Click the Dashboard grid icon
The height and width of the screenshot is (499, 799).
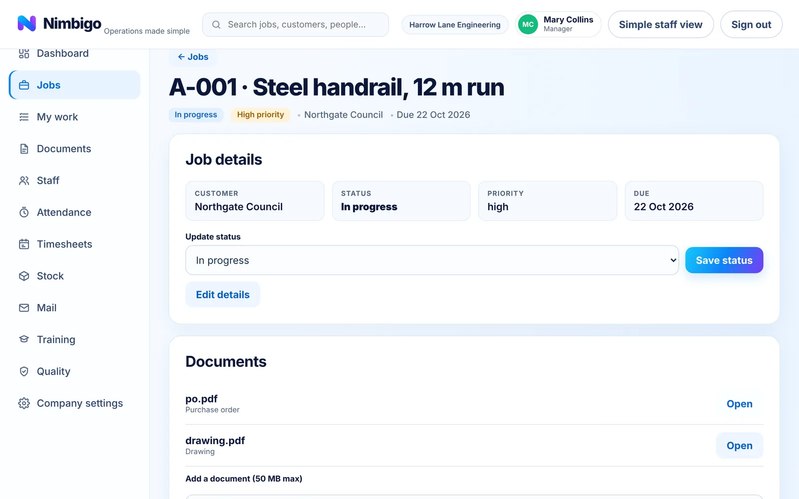(x=24, y=53)
